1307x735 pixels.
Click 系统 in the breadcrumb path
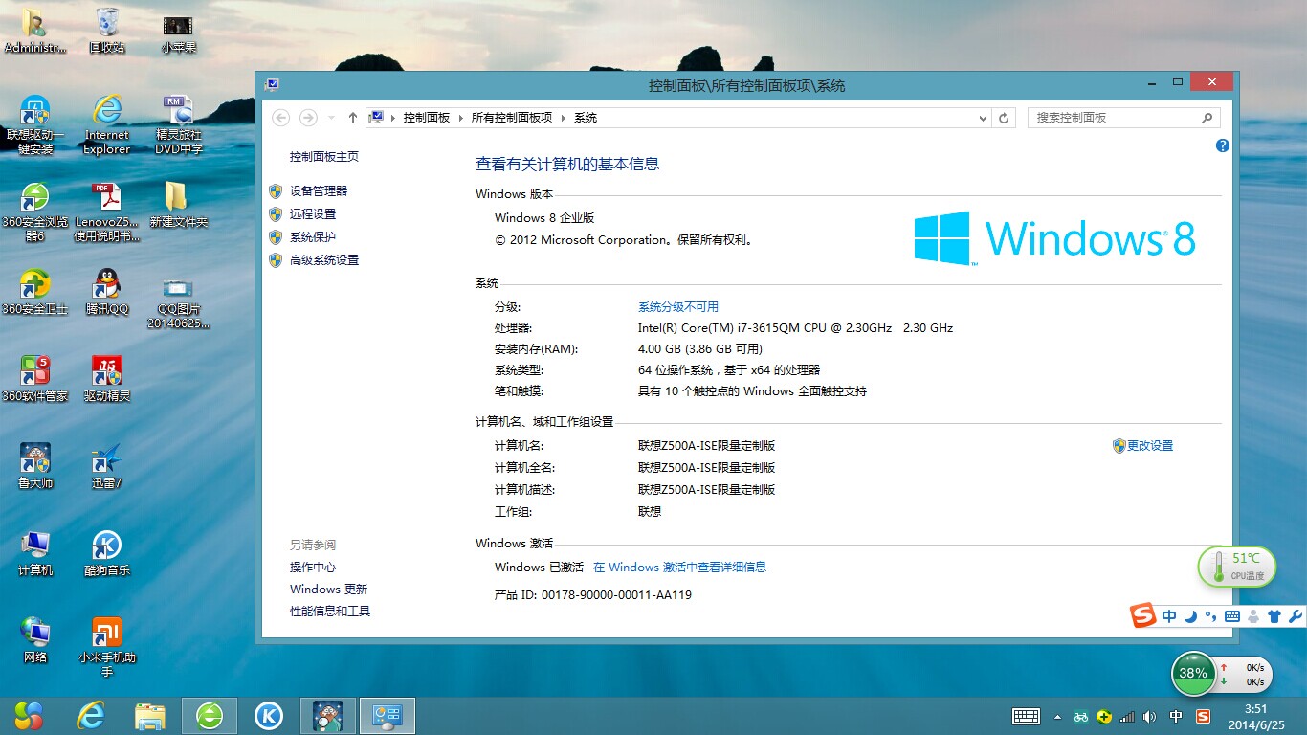pos(586,118)
